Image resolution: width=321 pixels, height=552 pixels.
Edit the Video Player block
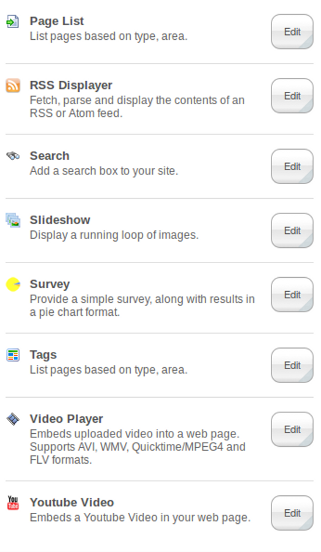[x=292, y=429]
